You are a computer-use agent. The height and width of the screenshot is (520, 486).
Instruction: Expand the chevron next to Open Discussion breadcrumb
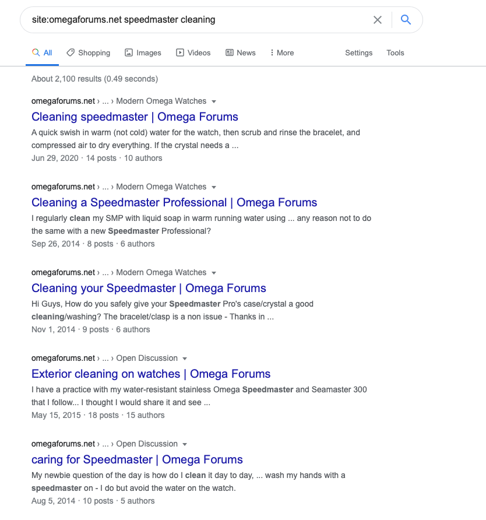pyautogui.click(x=185, y=358)
